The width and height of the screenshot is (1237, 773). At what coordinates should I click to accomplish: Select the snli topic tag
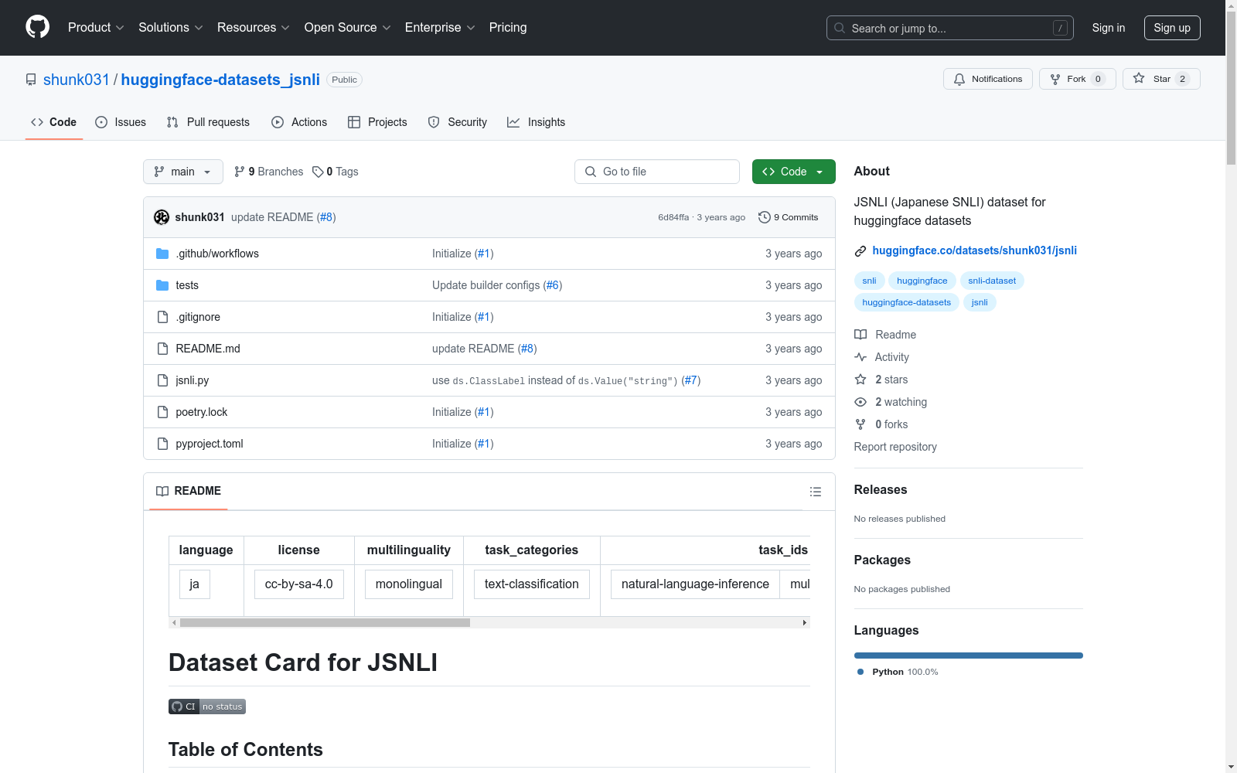pos(869,281)
